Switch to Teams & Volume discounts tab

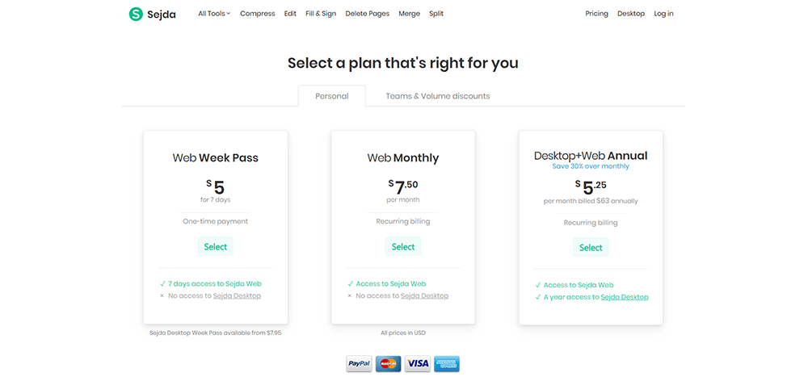click(438, 96)
